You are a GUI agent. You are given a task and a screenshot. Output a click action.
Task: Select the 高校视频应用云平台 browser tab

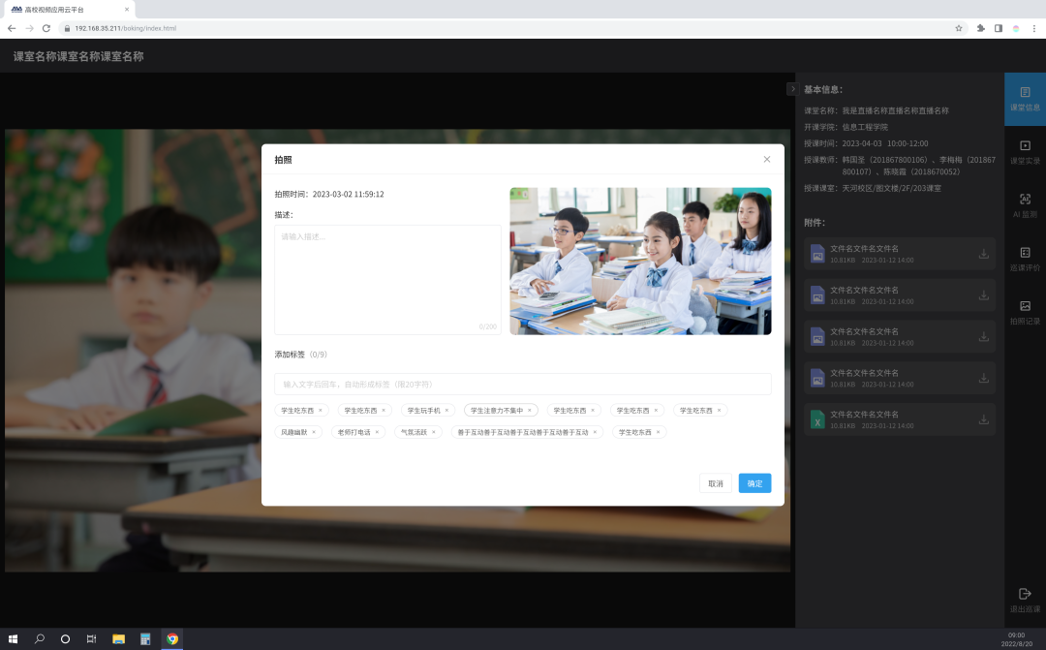point(68,10)
